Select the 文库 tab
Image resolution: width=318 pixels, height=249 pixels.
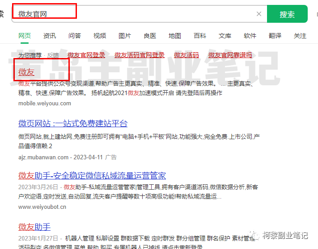[225, 36]
